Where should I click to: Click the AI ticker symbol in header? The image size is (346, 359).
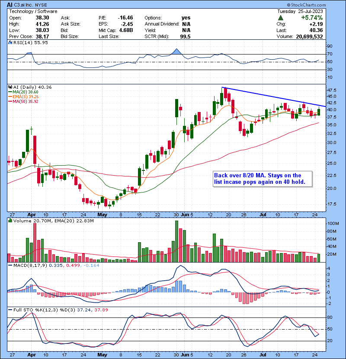coord(10,5)
